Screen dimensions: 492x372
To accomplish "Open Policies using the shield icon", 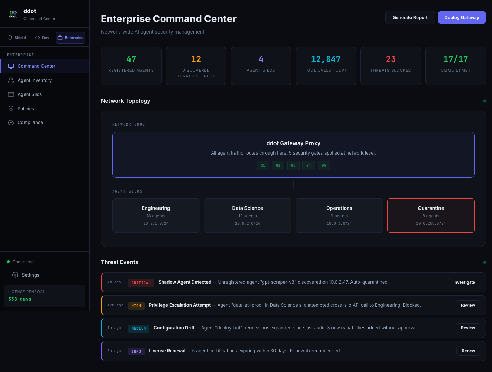I will point(11,109).
